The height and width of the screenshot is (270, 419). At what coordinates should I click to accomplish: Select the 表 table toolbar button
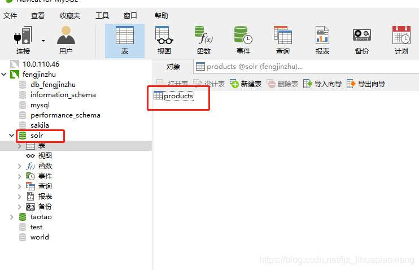pyautogui.click(x=125, y=41)
